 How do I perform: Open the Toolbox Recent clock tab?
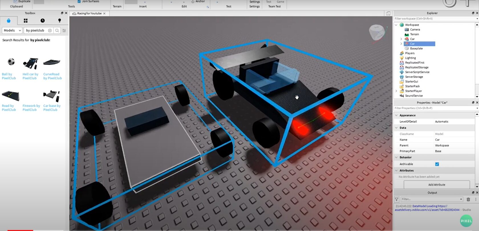[x=42, y=20]
